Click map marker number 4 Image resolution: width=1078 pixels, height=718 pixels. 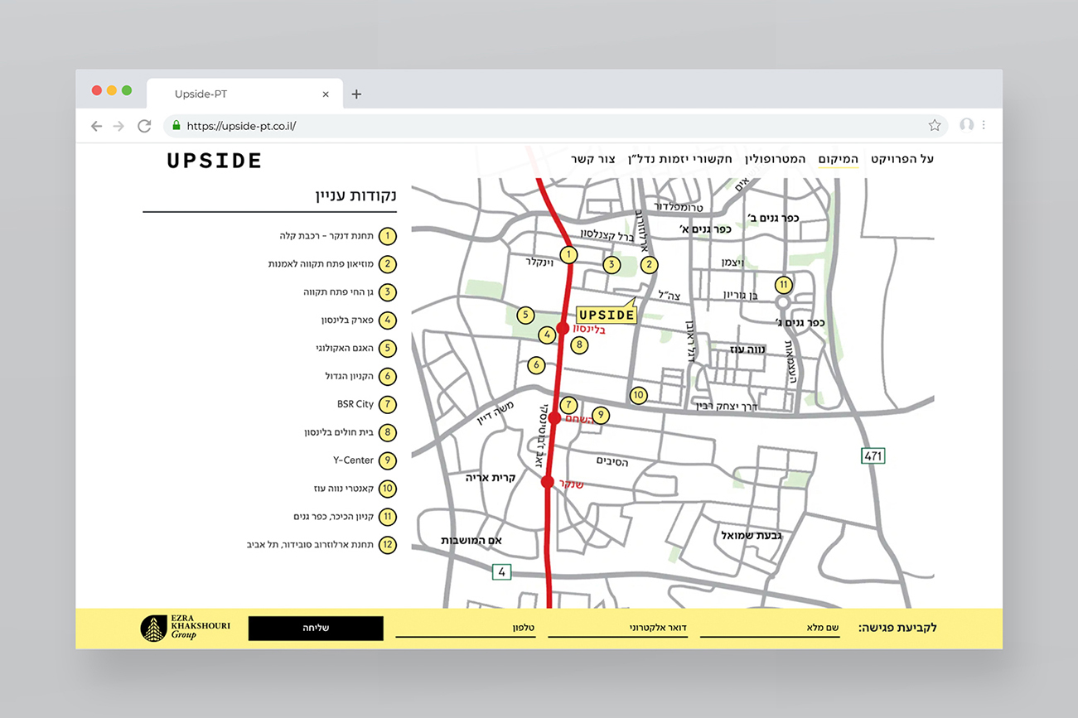tap(547, 335)
